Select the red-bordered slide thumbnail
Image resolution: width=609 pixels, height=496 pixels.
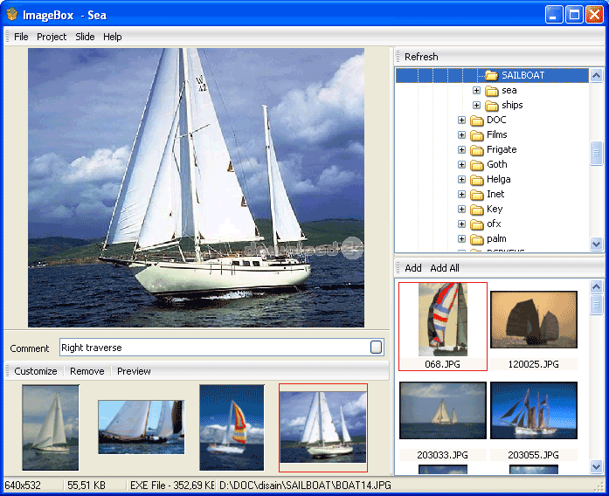tap(323, 427)
